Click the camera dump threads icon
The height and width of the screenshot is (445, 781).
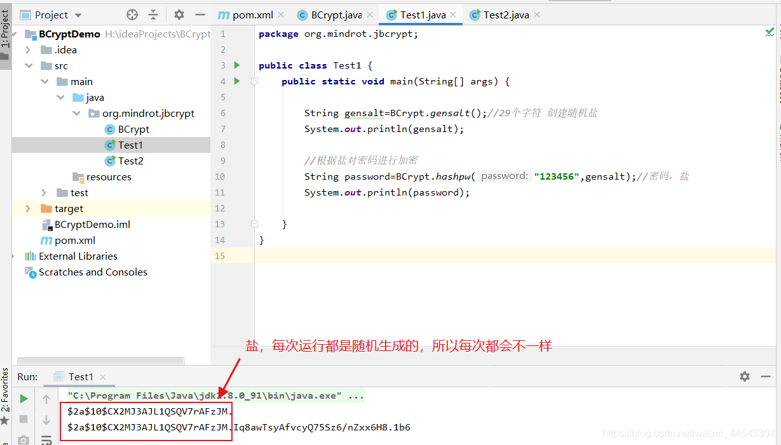pos(24,439)
